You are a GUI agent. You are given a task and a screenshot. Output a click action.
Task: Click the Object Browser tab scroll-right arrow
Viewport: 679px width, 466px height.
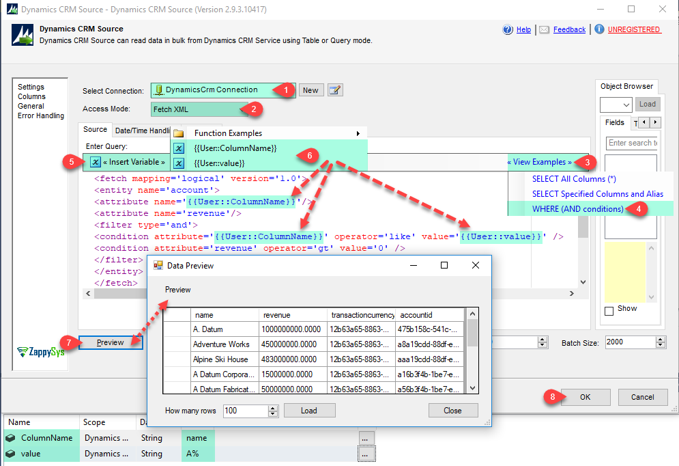[656, 122]
